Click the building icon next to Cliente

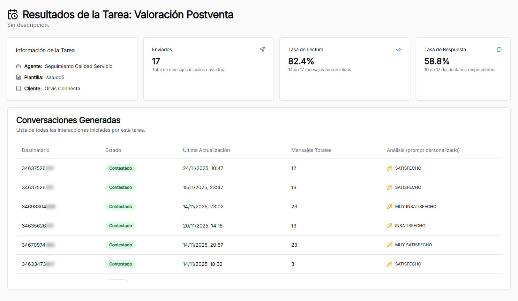pyautogui.click(x=18, y=88)
